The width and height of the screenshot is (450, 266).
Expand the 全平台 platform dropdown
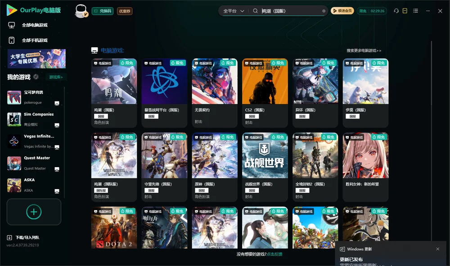click(x=234, y=11)
